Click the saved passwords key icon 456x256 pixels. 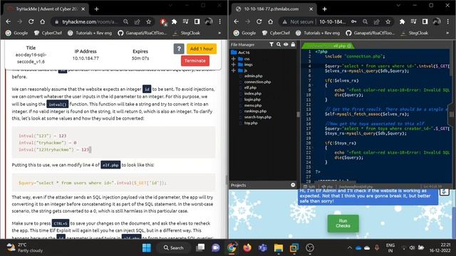[x=353, y=22]
